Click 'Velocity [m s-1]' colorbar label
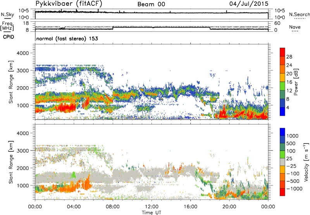This screenshot has height=215, width=310. [x=306, y=162]
